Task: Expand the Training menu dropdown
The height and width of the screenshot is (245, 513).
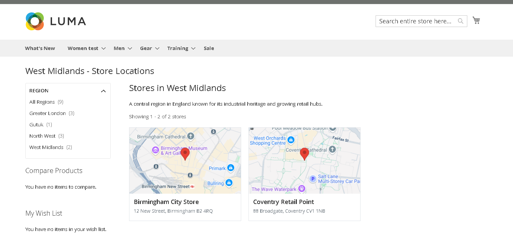Action: pyautogui.click(x=193, y=49)
